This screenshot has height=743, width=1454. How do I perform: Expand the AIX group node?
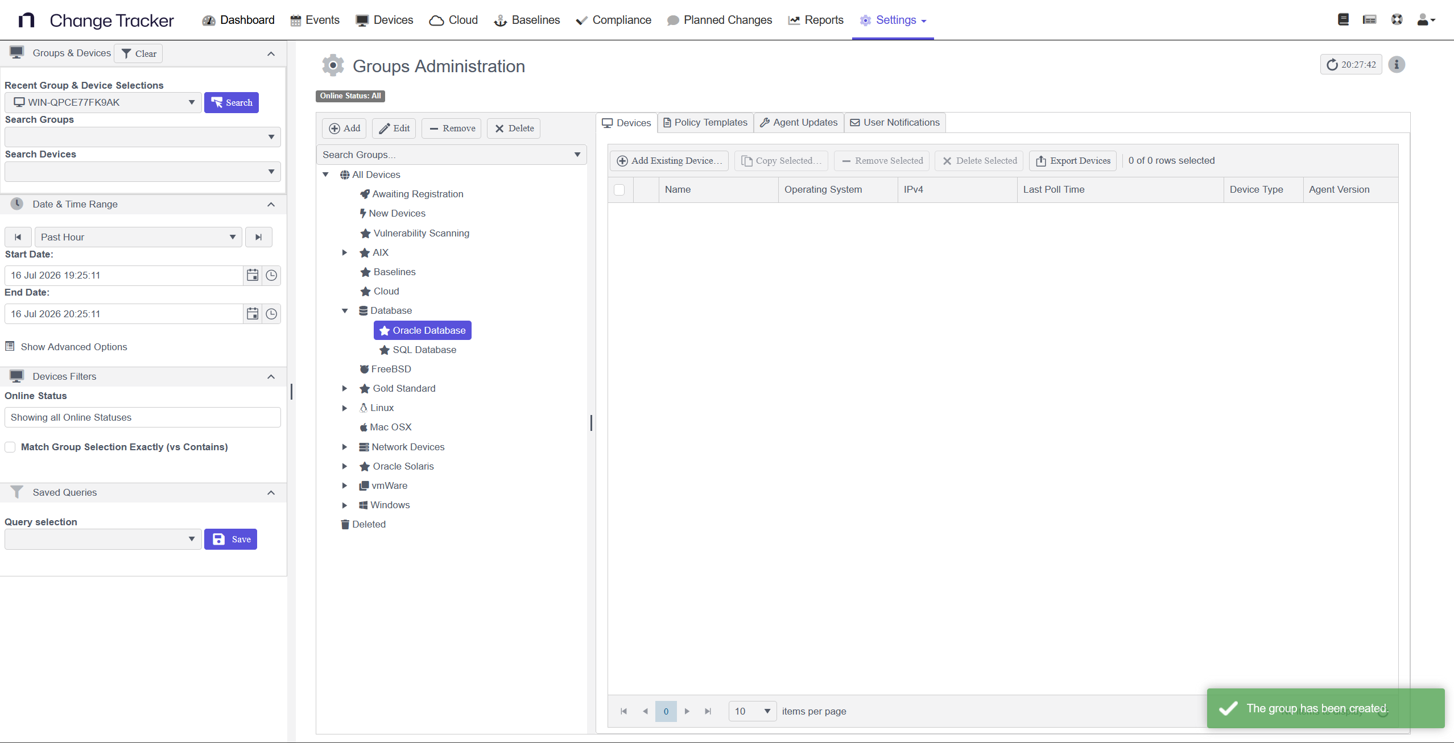344,252
